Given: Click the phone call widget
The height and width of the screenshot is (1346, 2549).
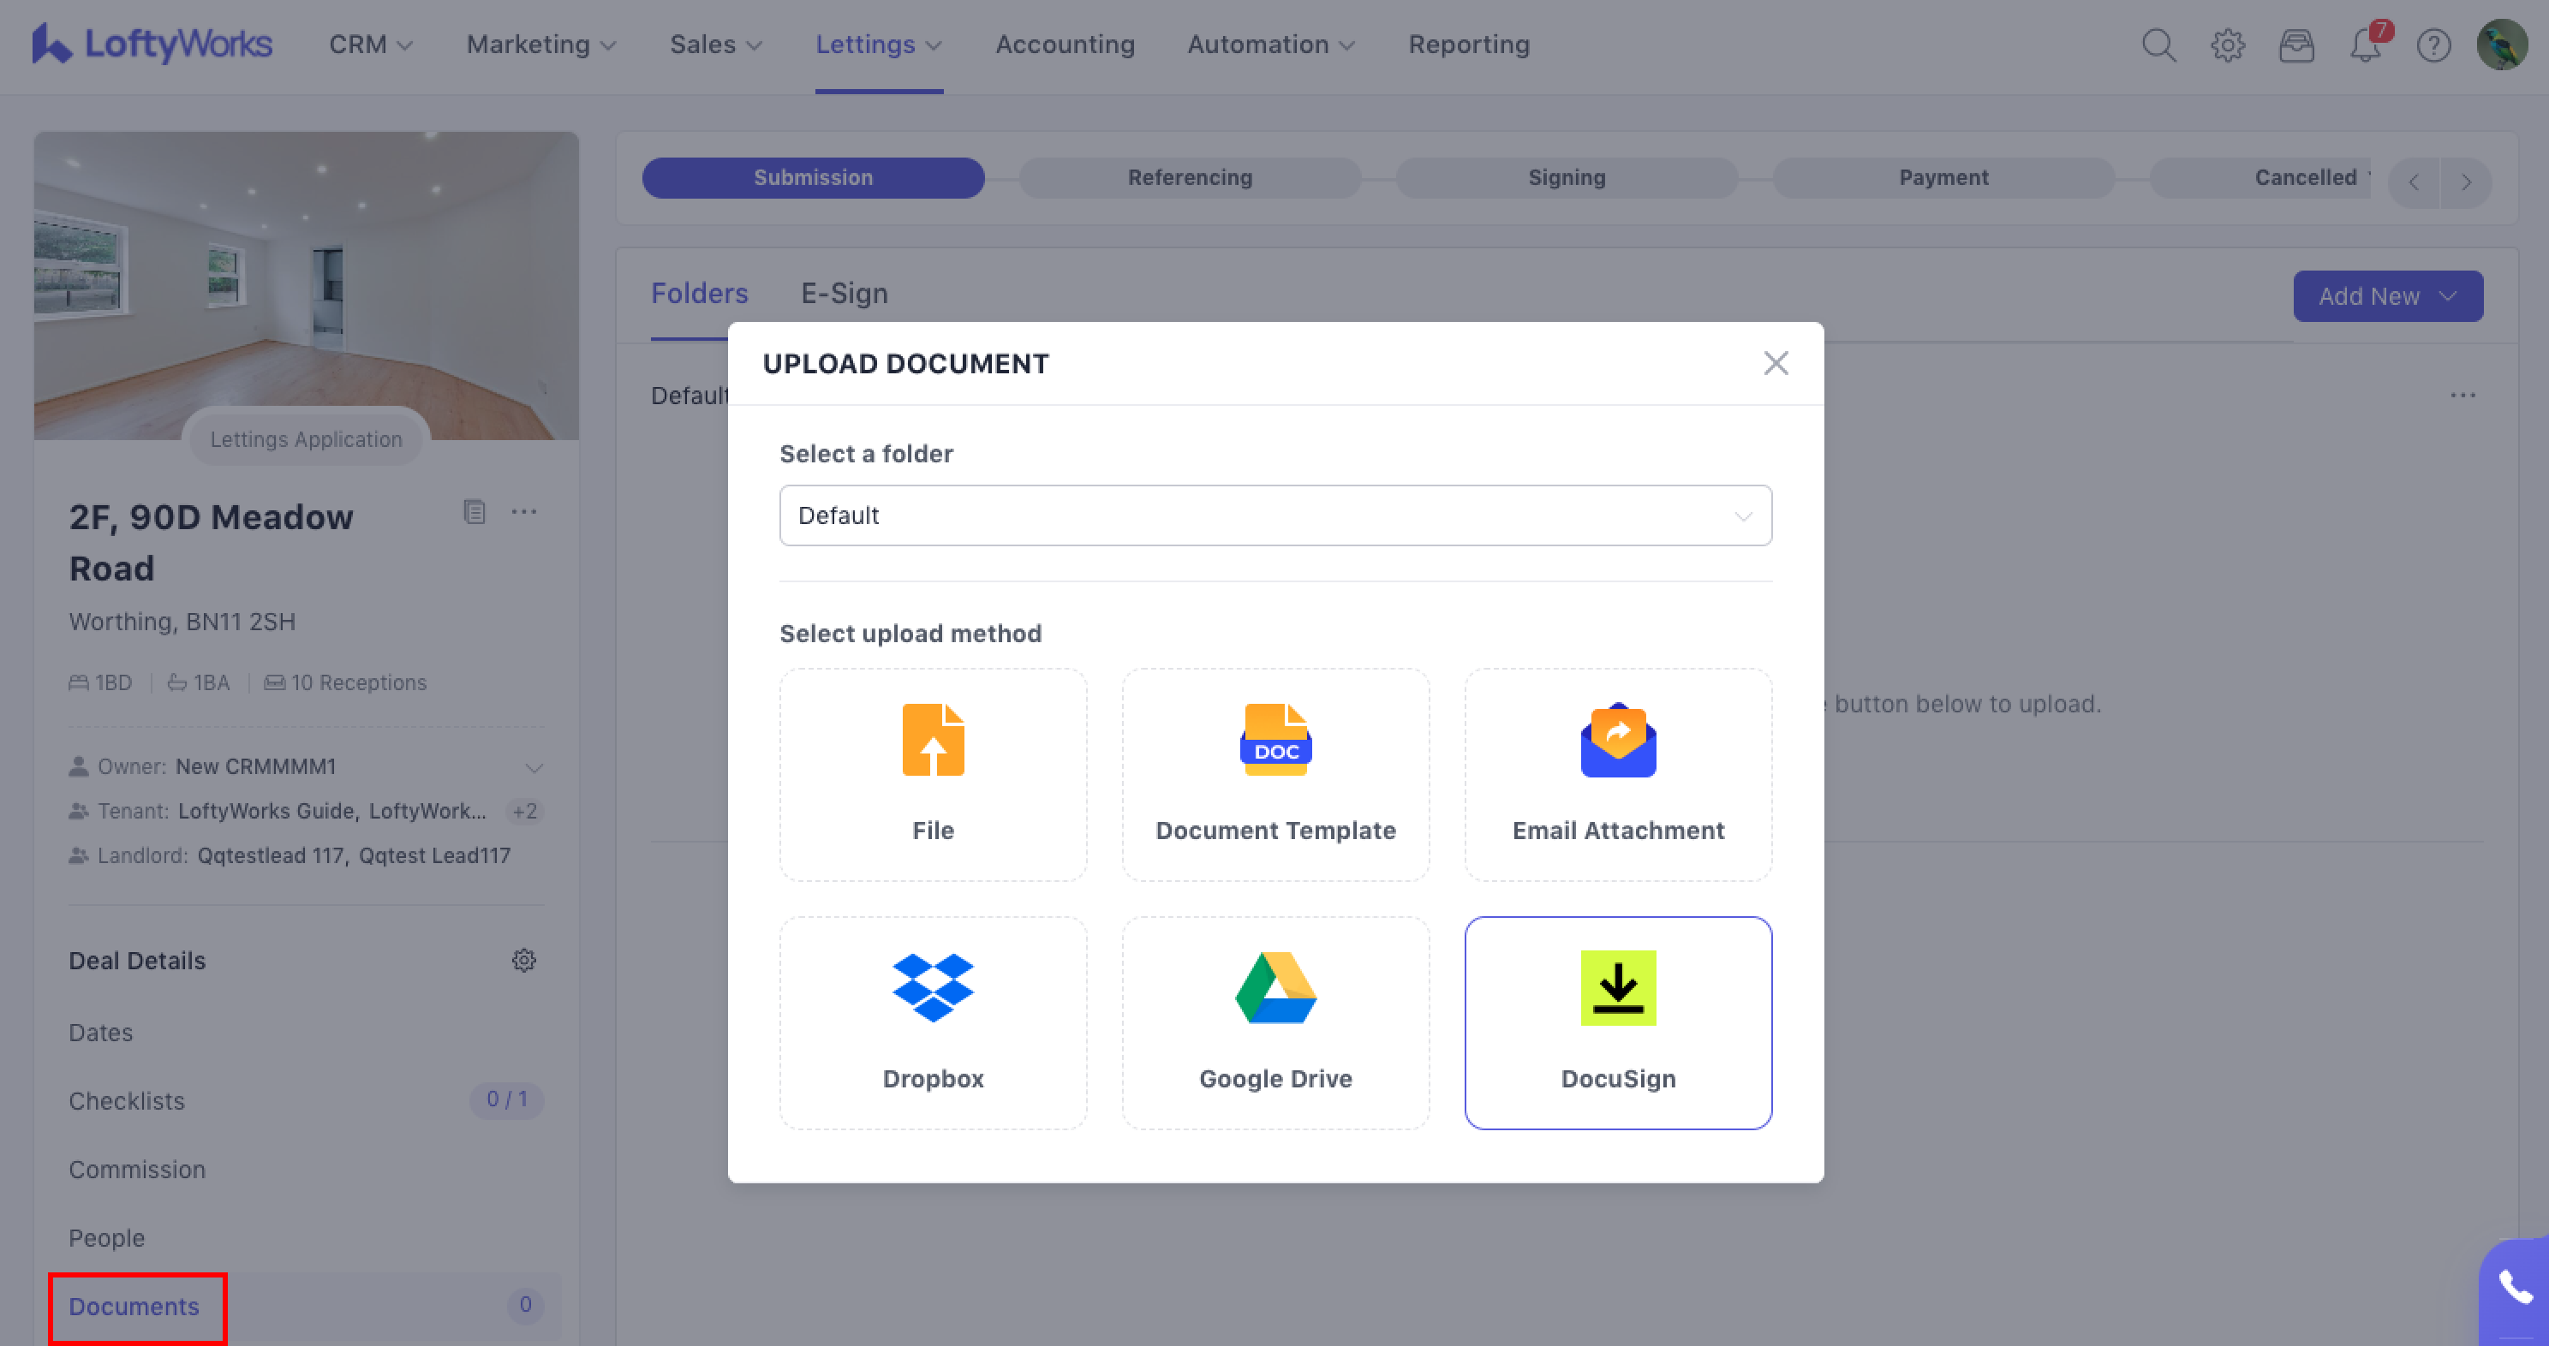Looking at the screenshot, I should (x=2515, y=1288).
